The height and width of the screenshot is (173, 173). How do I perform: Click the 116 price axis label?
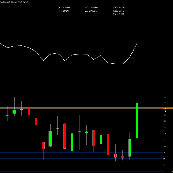tap(165, 134)
